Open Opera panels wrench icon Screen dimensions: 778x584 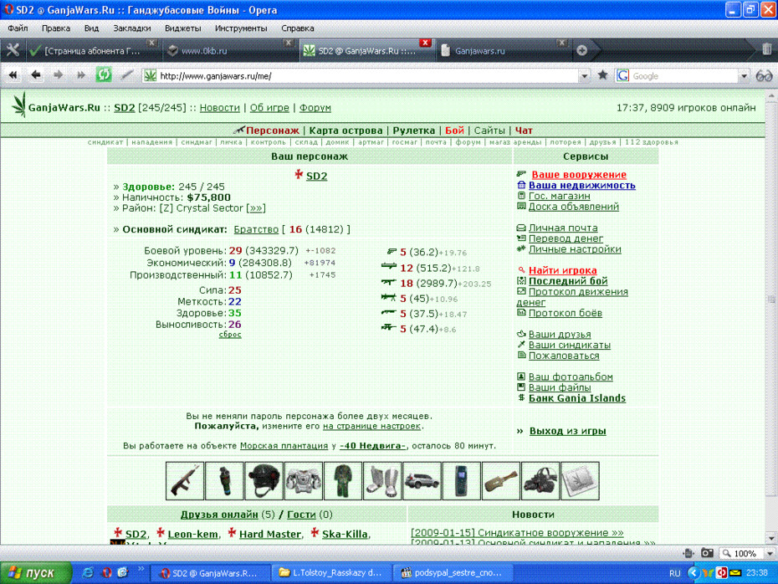pyautogui.click(x=13, y=50)
